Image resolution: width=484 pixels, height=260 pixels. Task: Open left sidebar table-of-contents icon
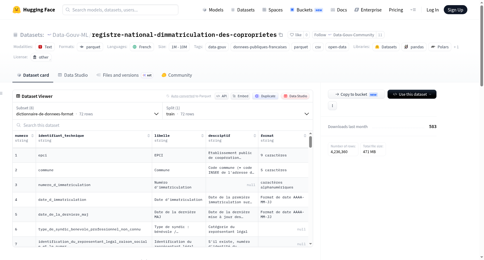click(x=1, y=93)
